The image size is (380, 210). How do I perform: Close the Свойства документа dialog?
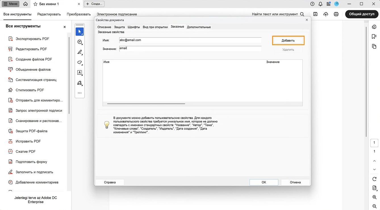(x=307, y=20)
